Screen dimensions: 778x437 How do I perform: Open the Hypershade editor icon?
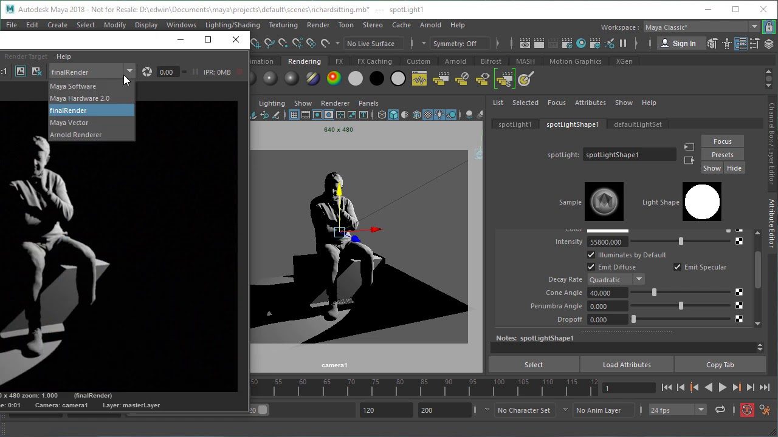pyautogui.click(x=581, y=43)
